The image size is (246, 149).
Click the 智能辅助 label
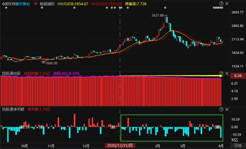tap(47, 4)
